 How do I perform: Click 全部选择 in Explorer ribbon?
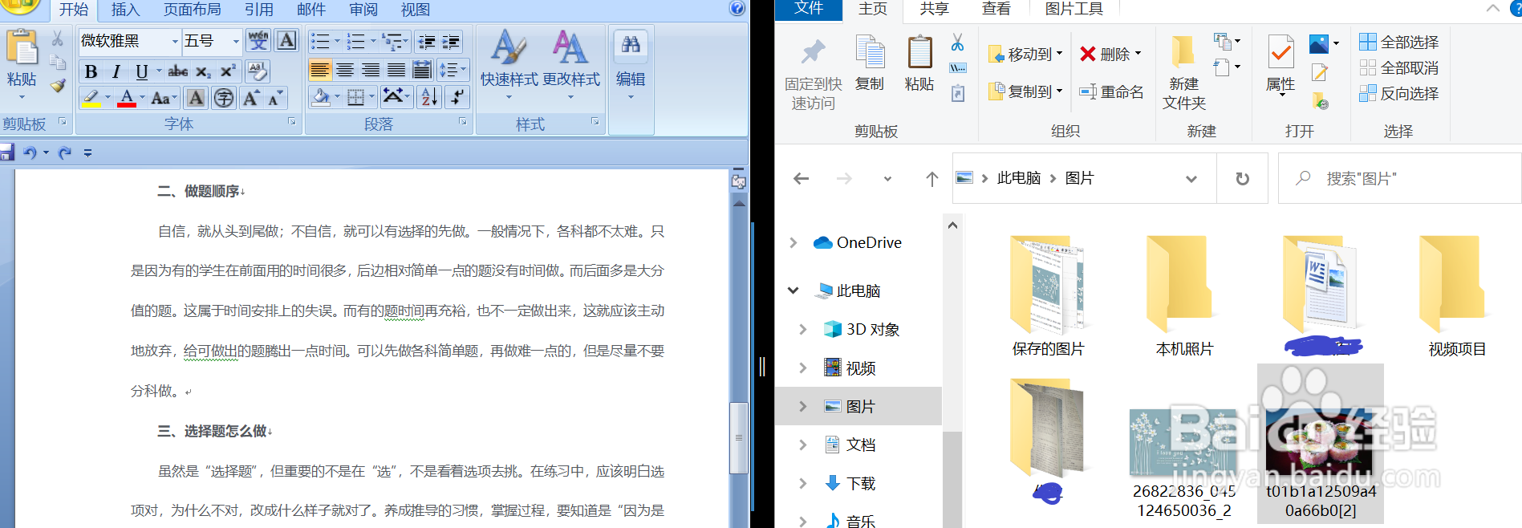pyautogui.click(x=1398, y=42)
